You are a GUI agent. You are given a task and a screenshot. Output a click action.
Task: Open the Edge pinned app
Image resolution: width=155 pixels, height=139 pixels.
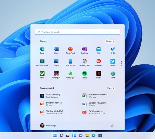[42, 50]
